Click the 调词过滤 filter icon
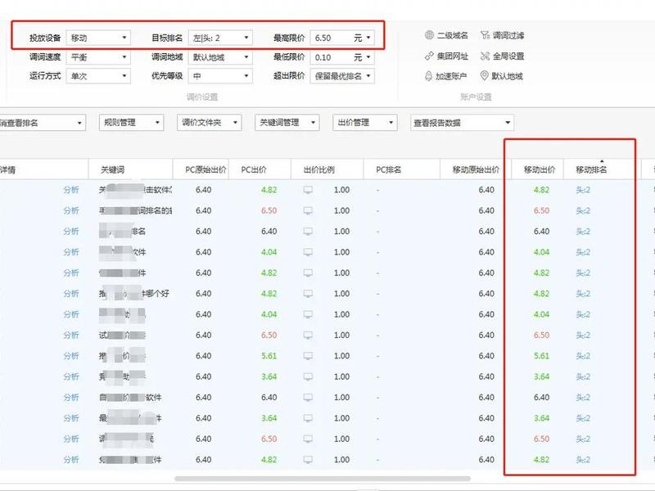This screenshot has width=655, height=491. (485, 35)
